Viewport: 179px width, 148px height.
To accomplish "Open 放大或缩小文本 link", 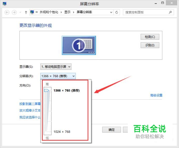I will 30,110.
